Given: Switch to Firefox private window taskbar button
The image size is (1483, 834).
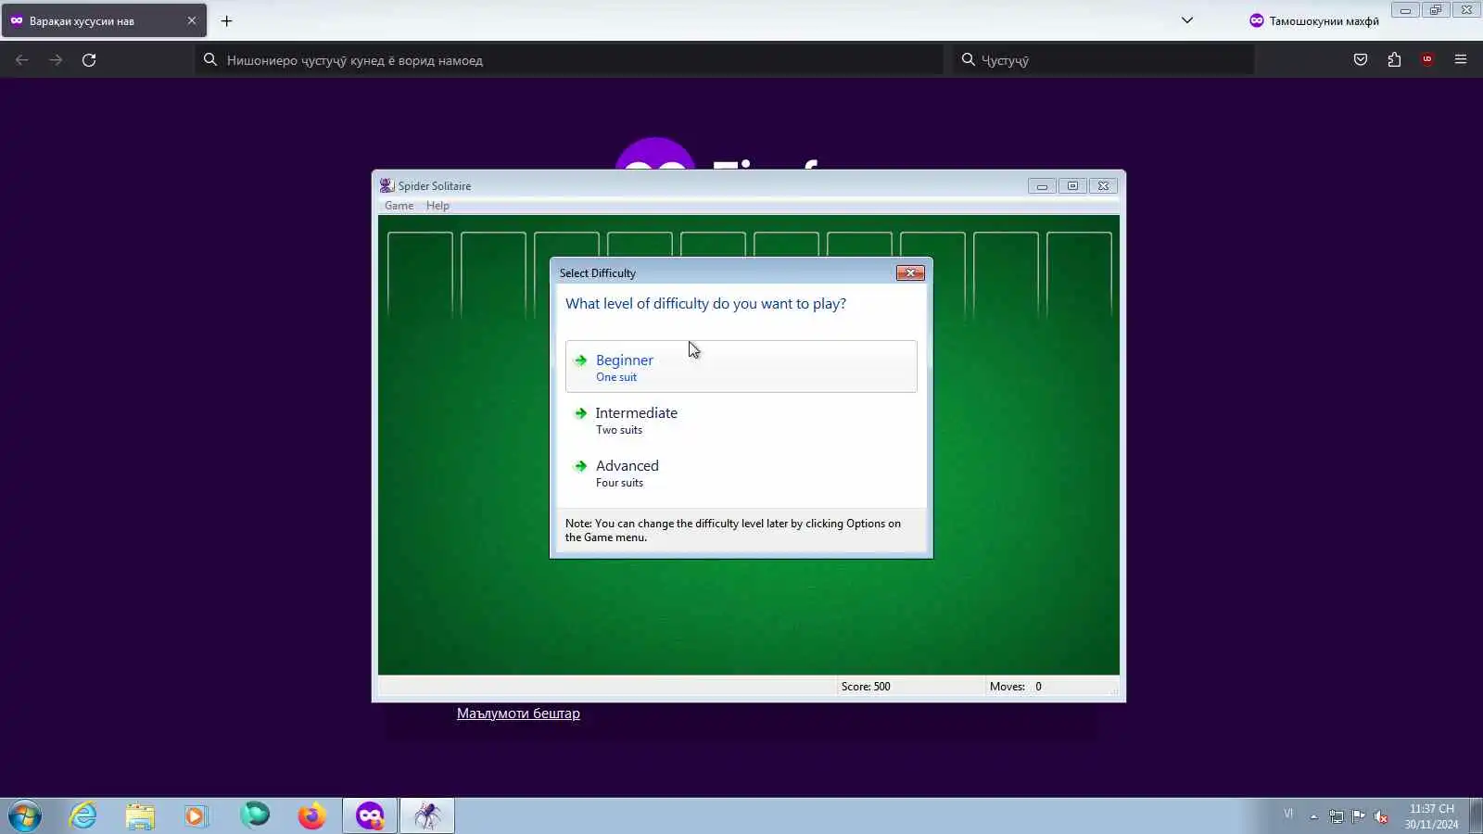Looking at the screenshot, I should [x=370, y=815].
